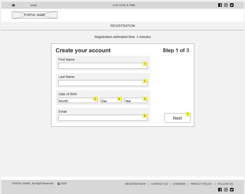Follow the CONTACT US footer link

(x=159, y=184)
